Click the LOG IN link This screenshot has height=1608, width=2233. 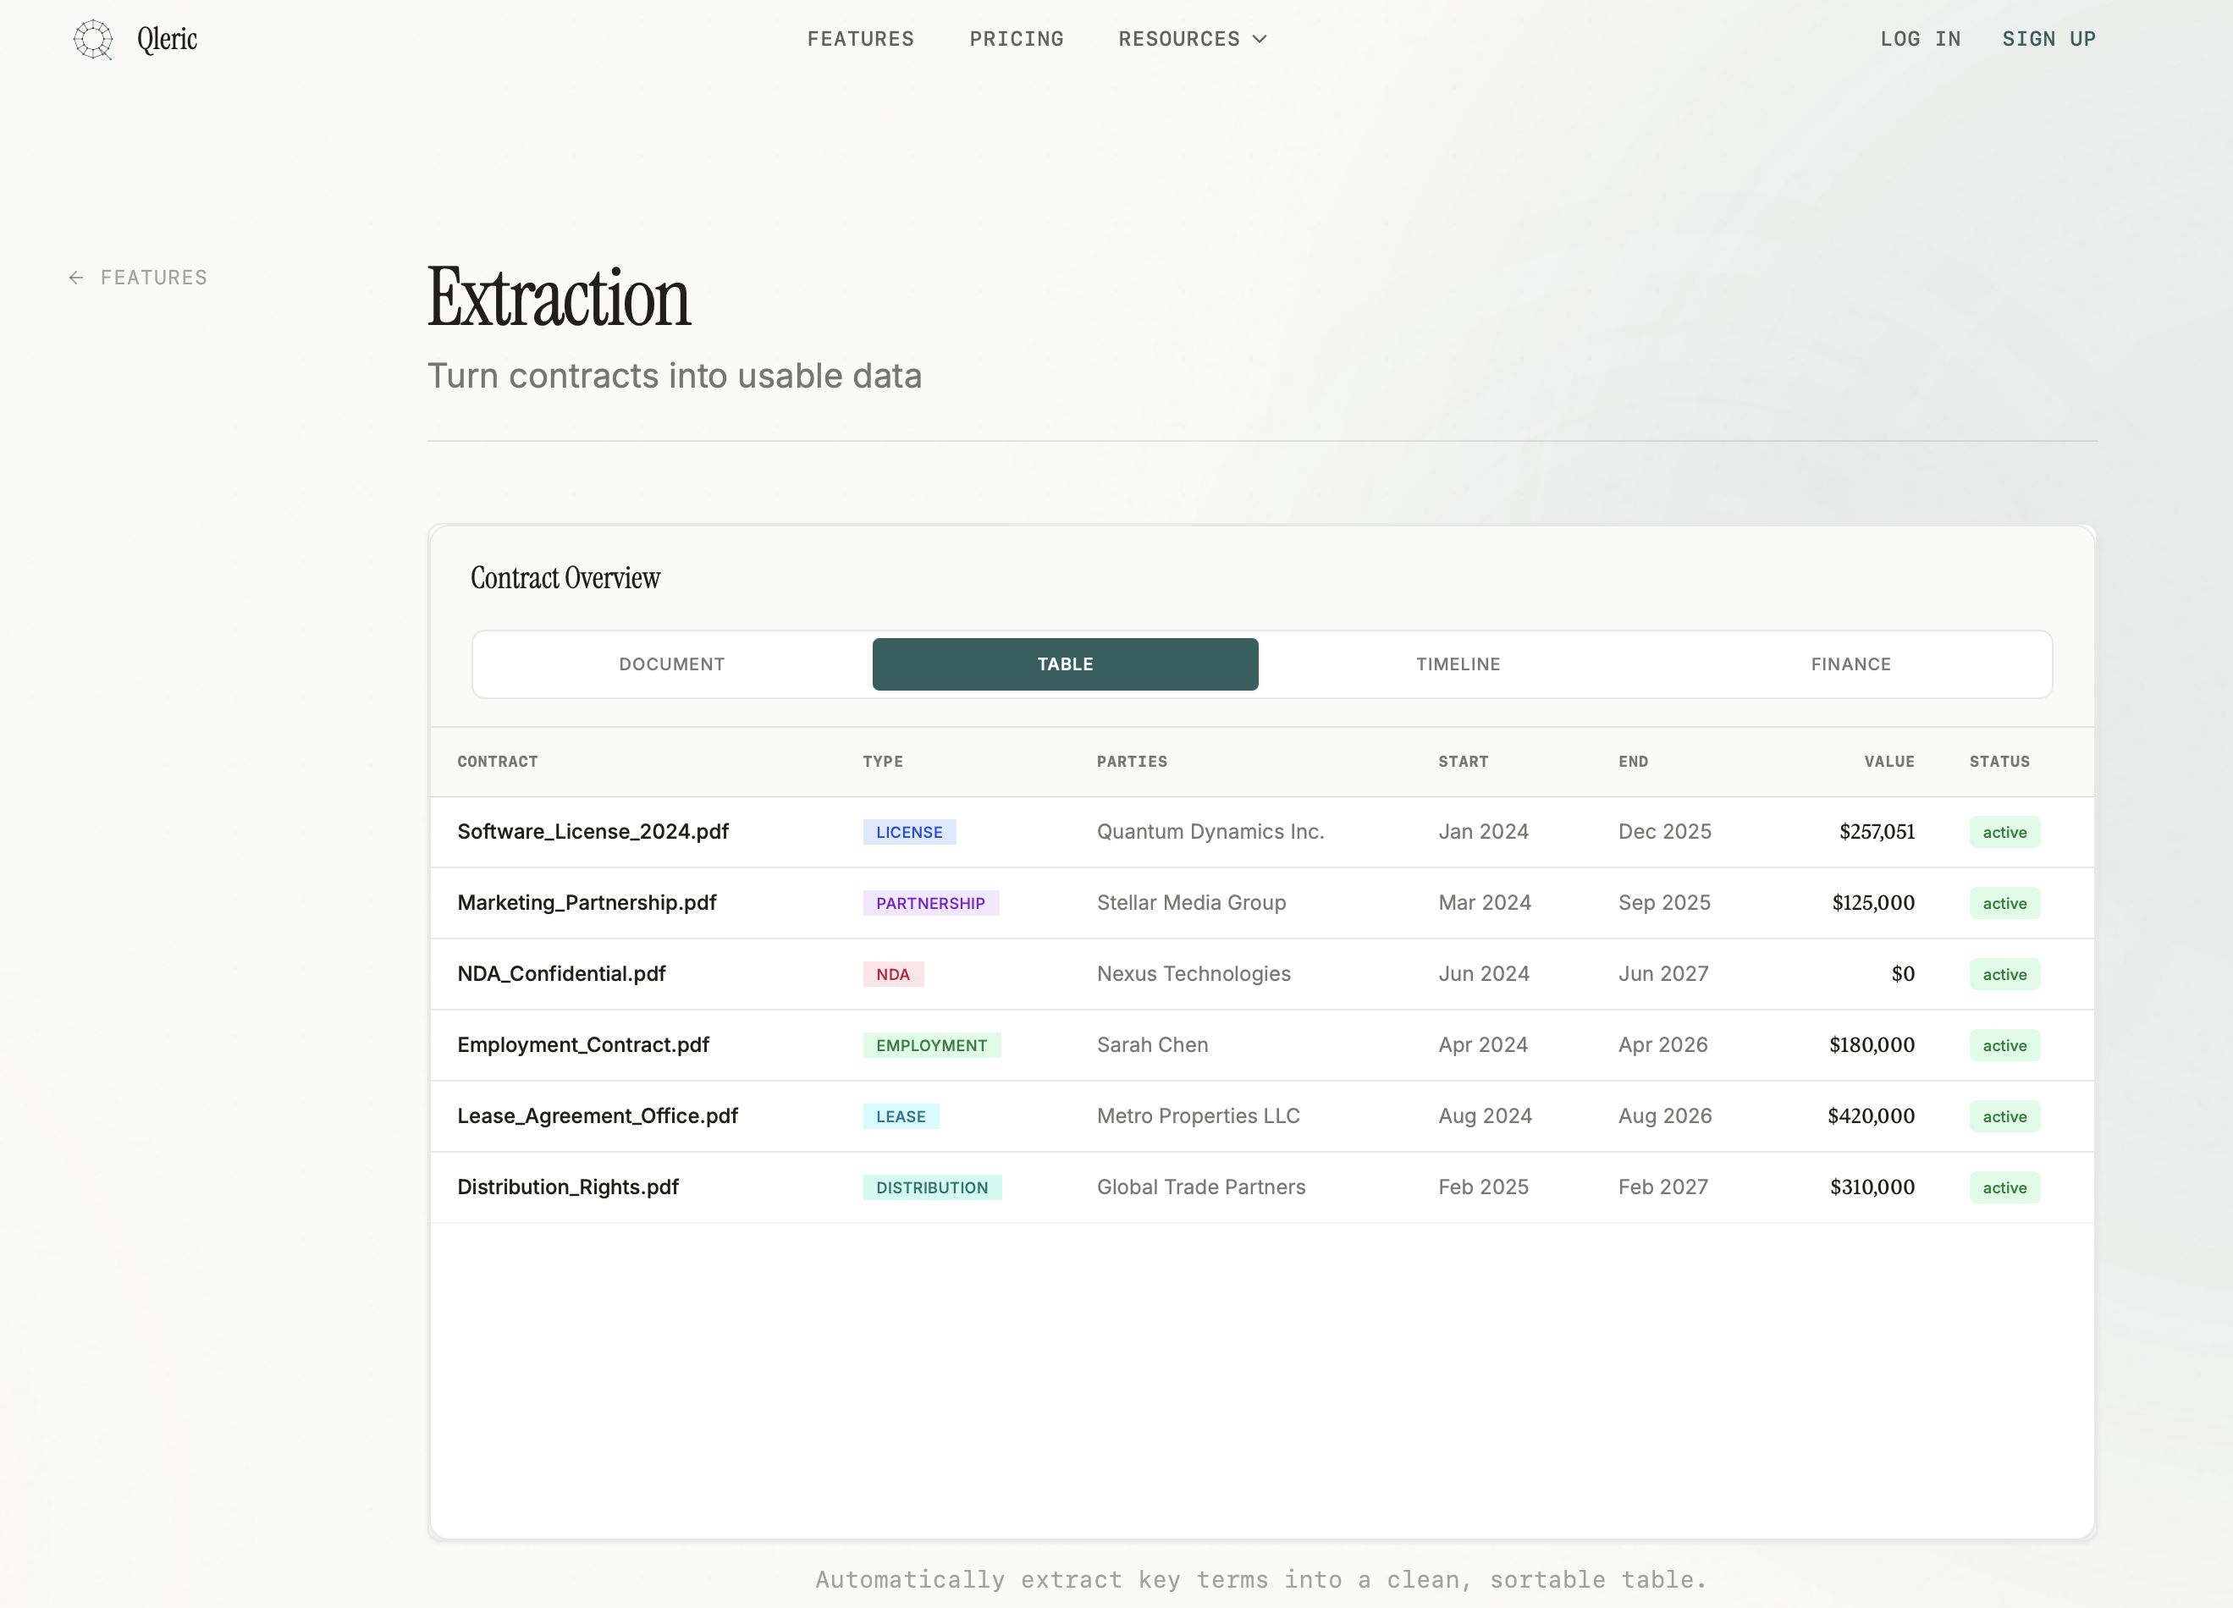click(x=1921, y=38)
